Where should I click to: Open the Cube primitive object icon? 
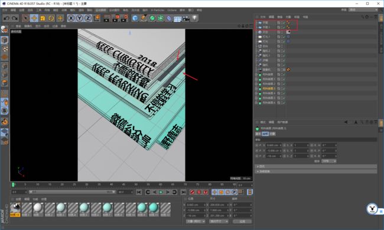click(x=135, y=18)
